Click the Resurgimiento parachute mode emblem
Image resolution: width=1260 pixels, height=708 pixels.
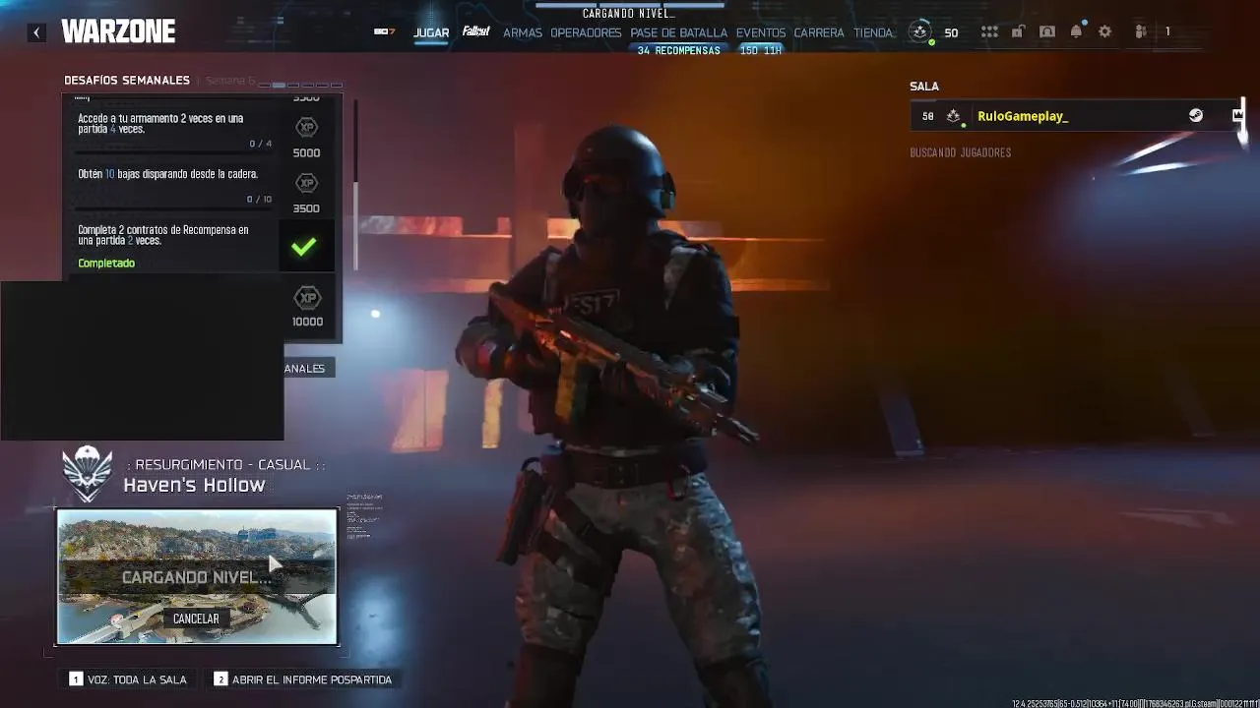coord(88,474)
